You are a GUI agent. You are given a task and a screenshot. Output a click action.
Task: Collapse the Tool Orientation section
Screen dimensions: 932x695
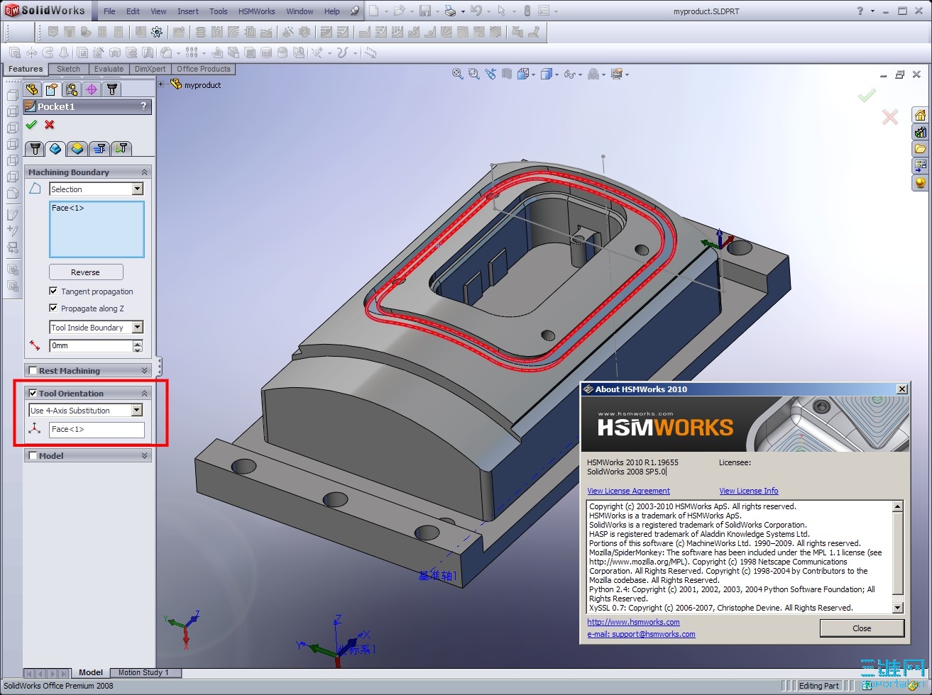(x=144, y=393)
